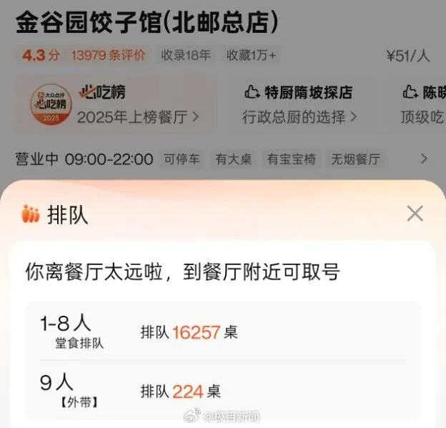Tap the 可停车 facility tag
This screenshot has height=428, width=446.
182,159
